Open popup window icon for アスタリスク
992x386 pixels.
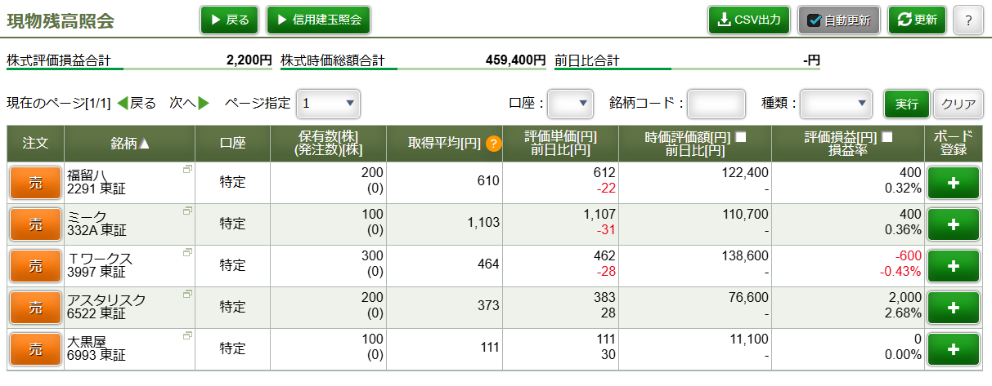[188, 294]
